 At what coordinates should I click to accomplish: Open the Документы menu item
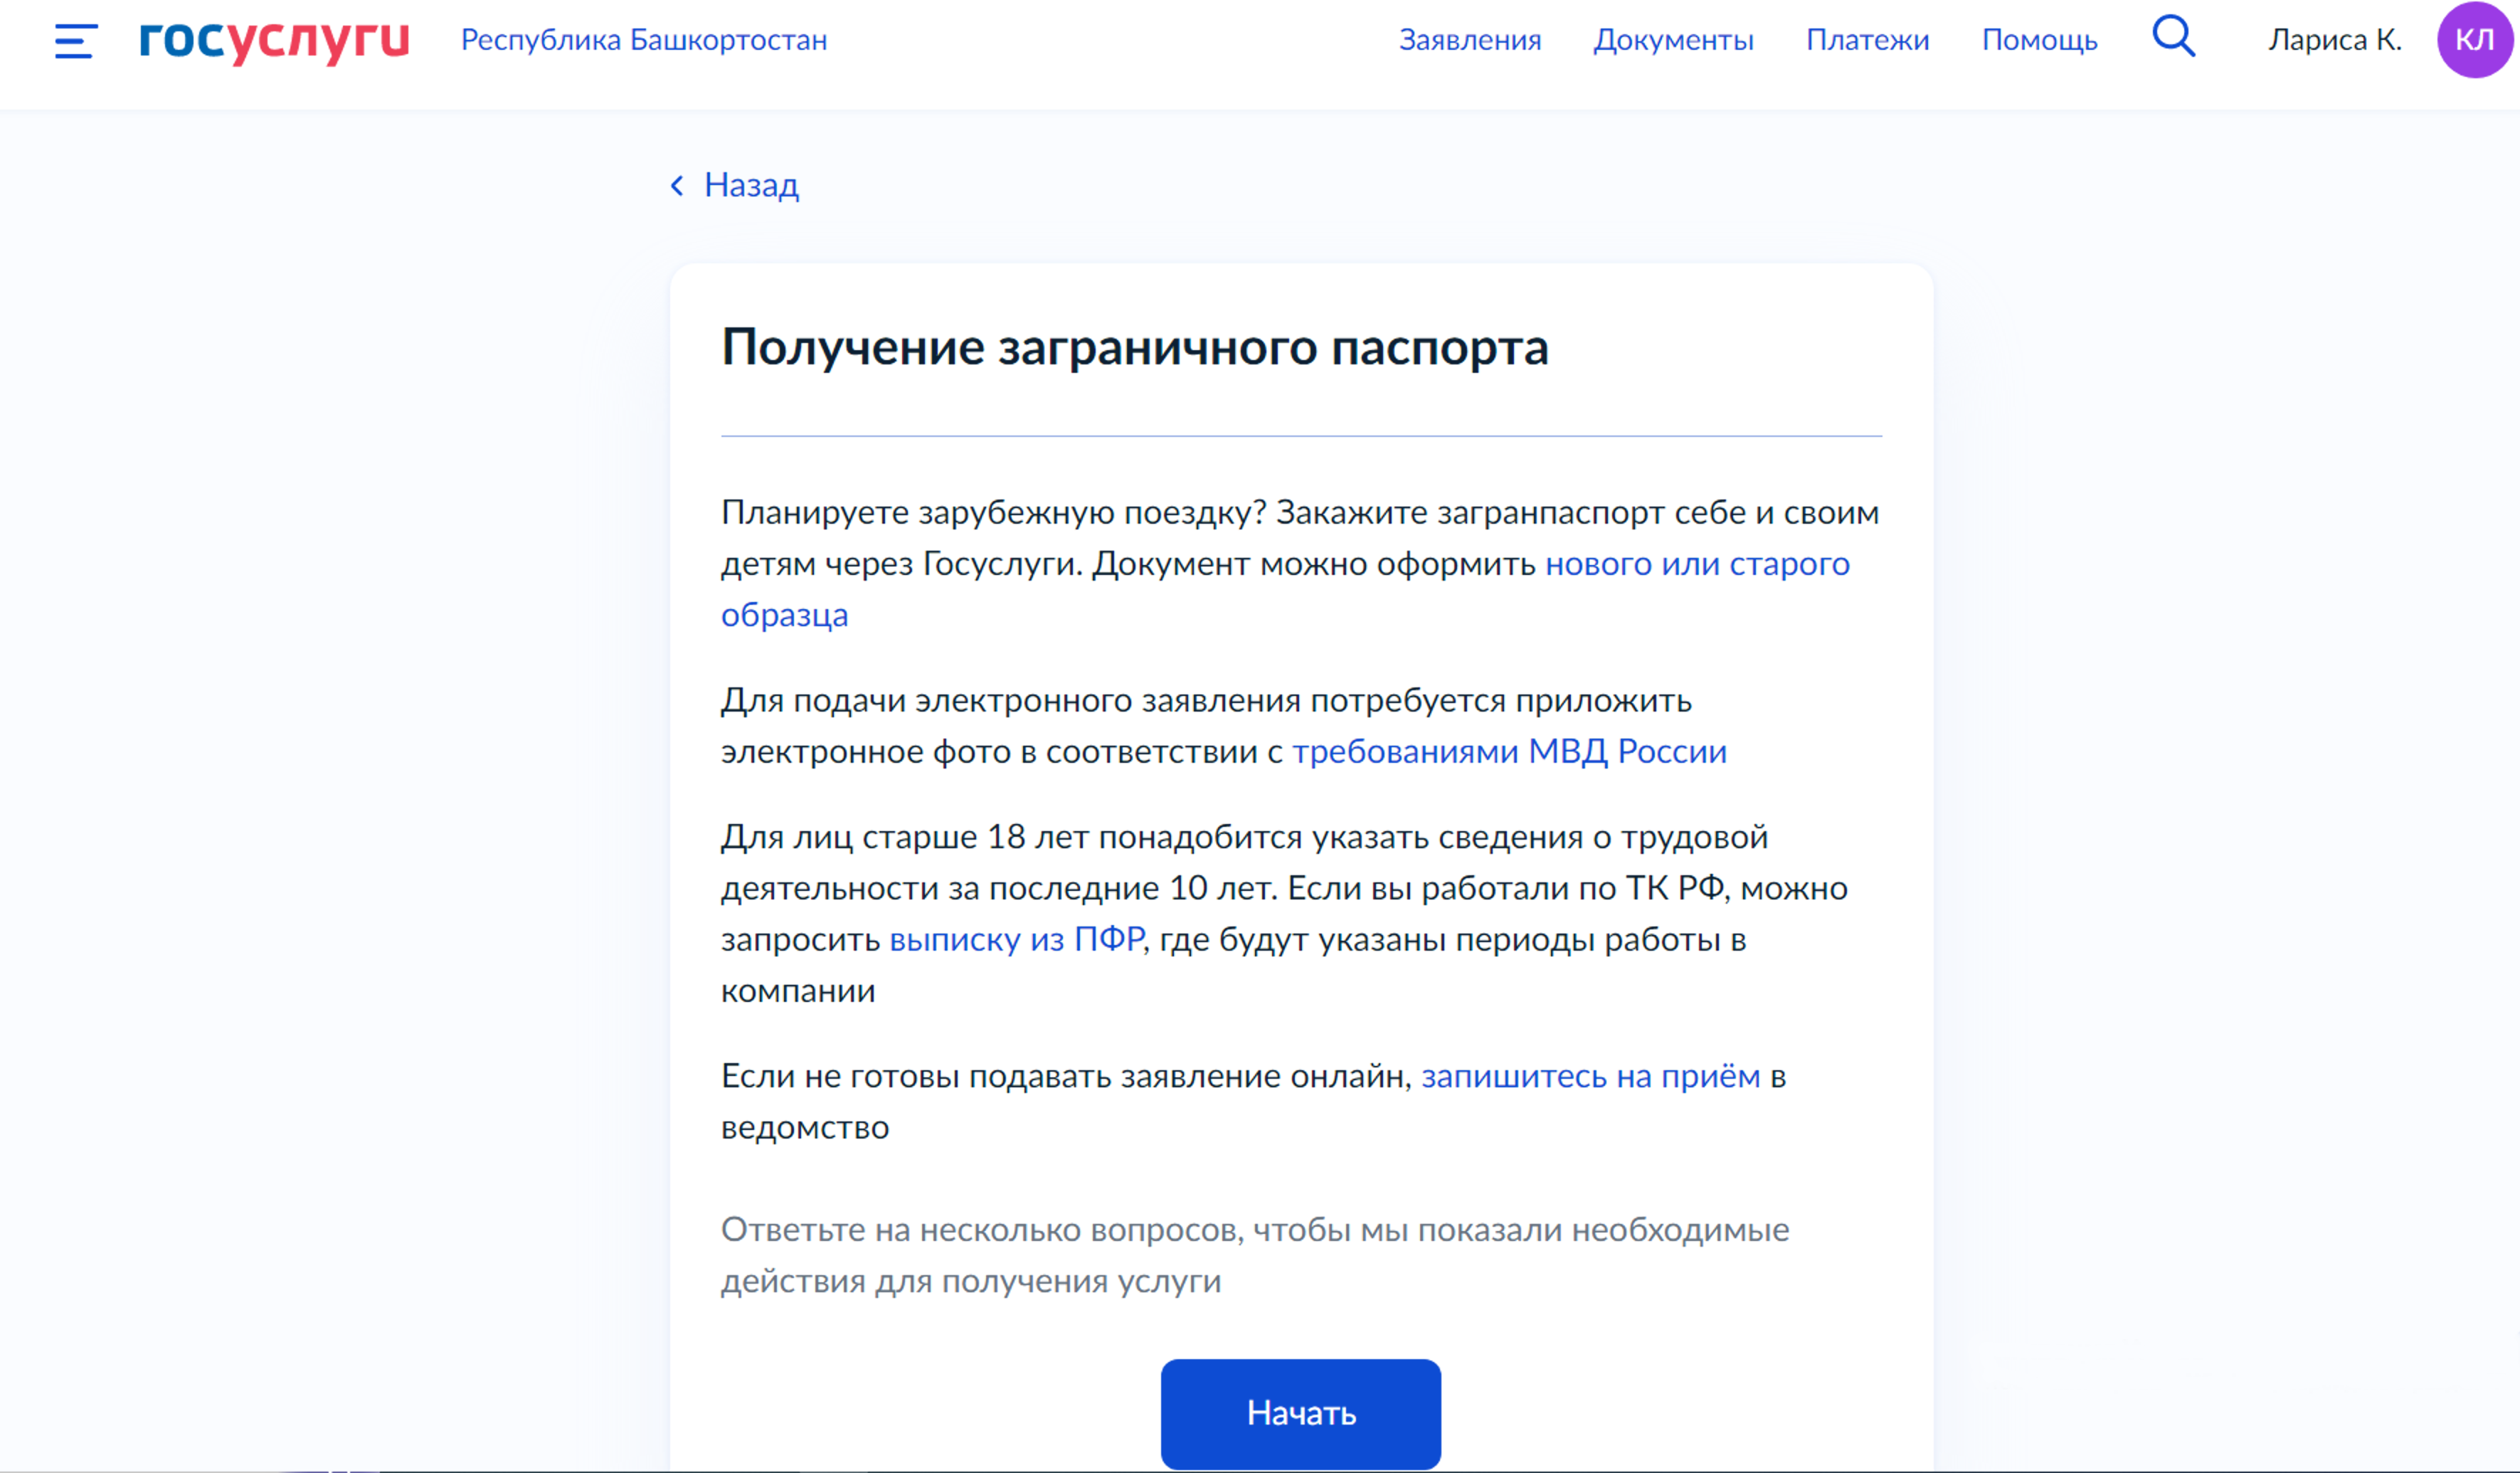point(1673,40)
